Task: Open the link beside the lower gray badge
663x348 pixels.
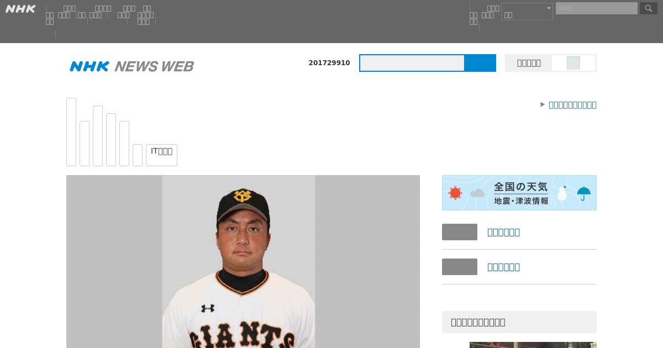Action: click(x=503, y=267)
